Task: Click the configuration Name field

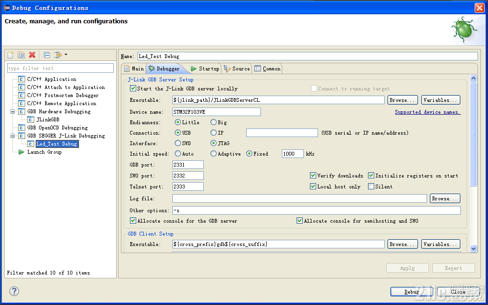Action: point(308,56)
